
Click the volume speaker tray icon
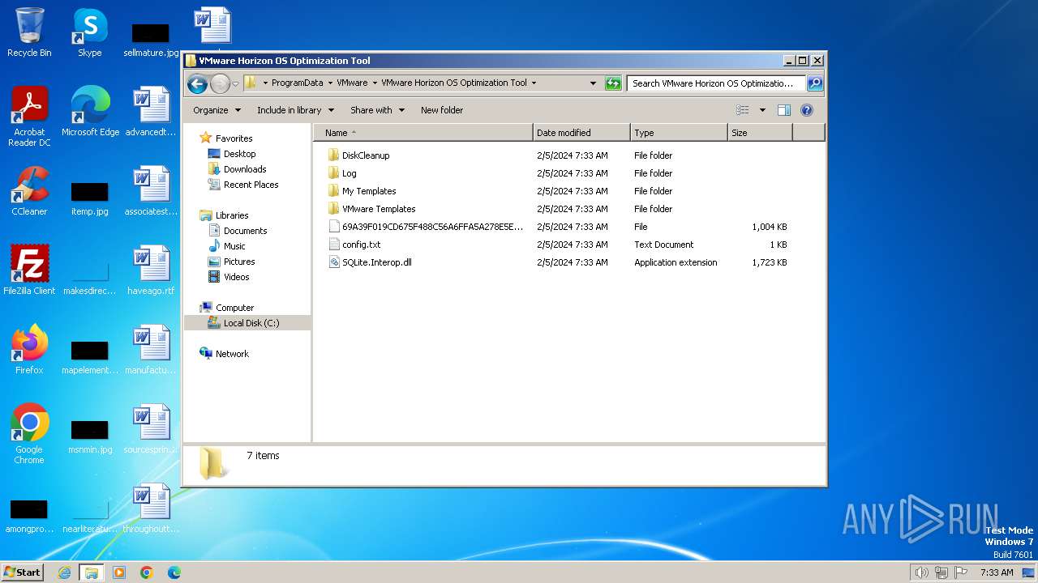[x=921, y=572]
